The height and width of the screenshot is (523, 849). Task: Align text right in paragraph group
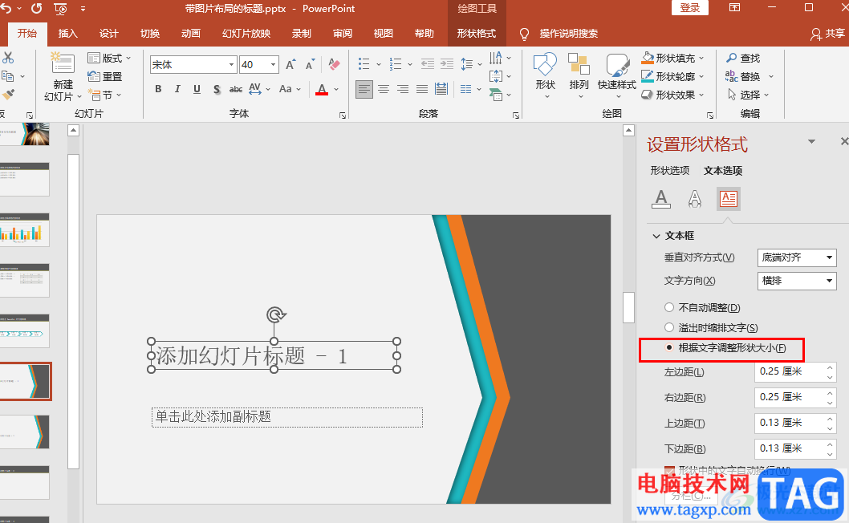pos(402,89)
